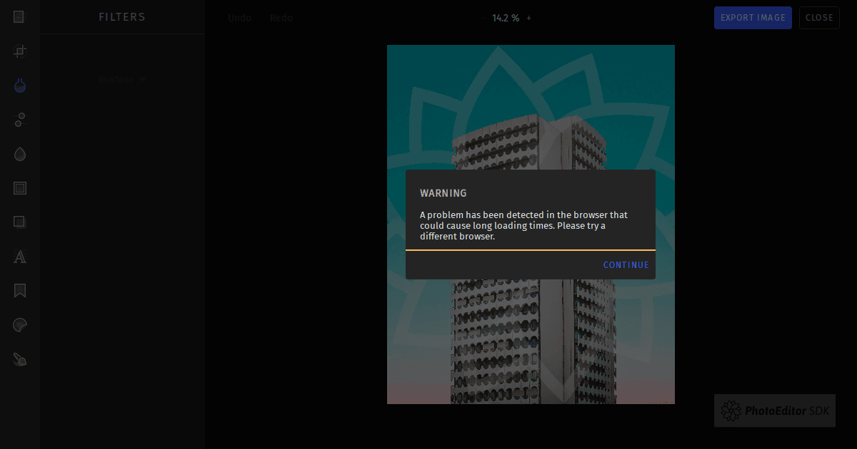Zoom out with the minus button
This screenshot has height=449, width=857.
(483, 18)
